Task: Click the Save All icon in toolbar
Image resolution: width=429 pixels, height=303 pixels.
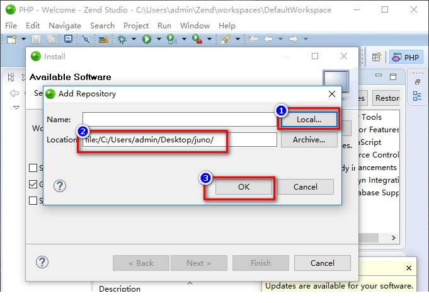Action: pyautogui.click(x=50, y=40)
